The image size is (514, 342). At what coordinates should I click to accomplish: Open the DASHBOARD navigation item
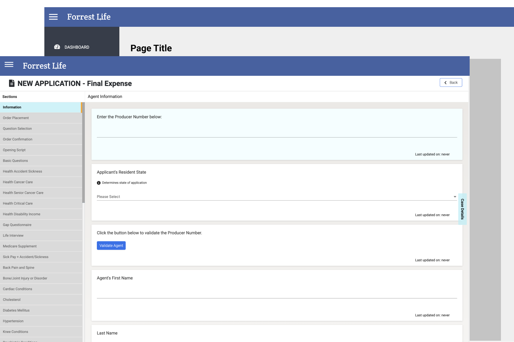pos(77,47)
